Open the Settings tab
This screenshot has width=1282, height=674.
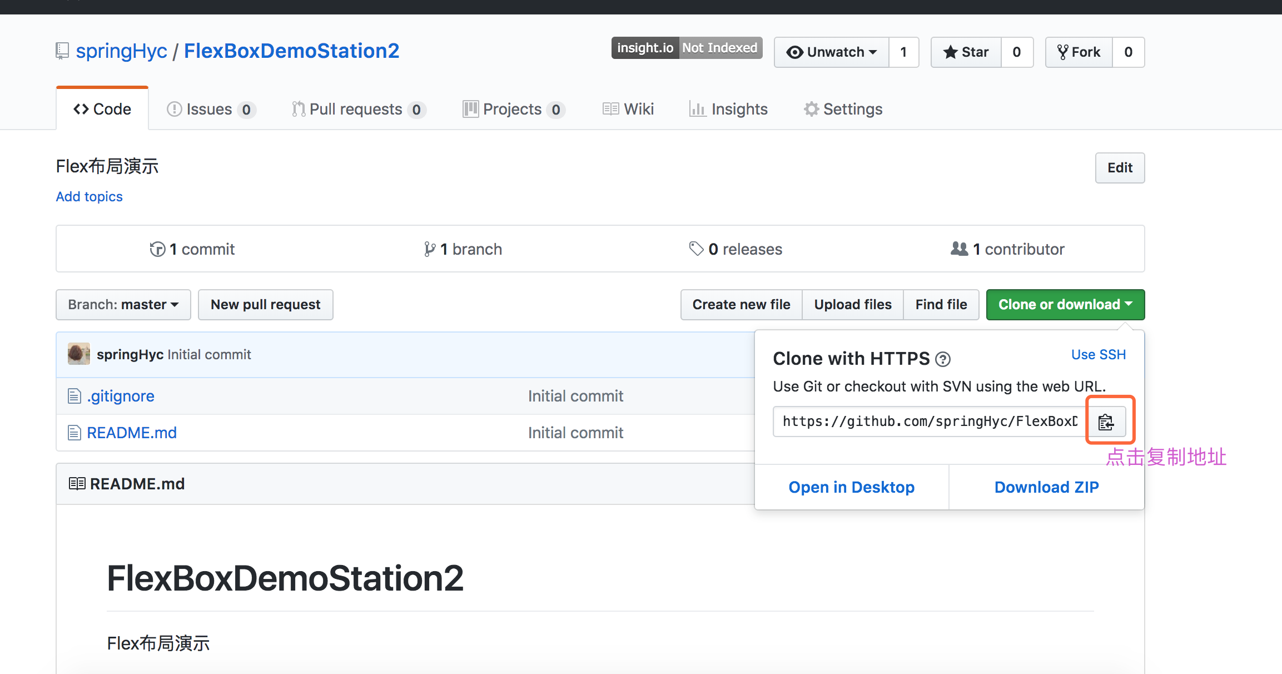click(843, 109)
